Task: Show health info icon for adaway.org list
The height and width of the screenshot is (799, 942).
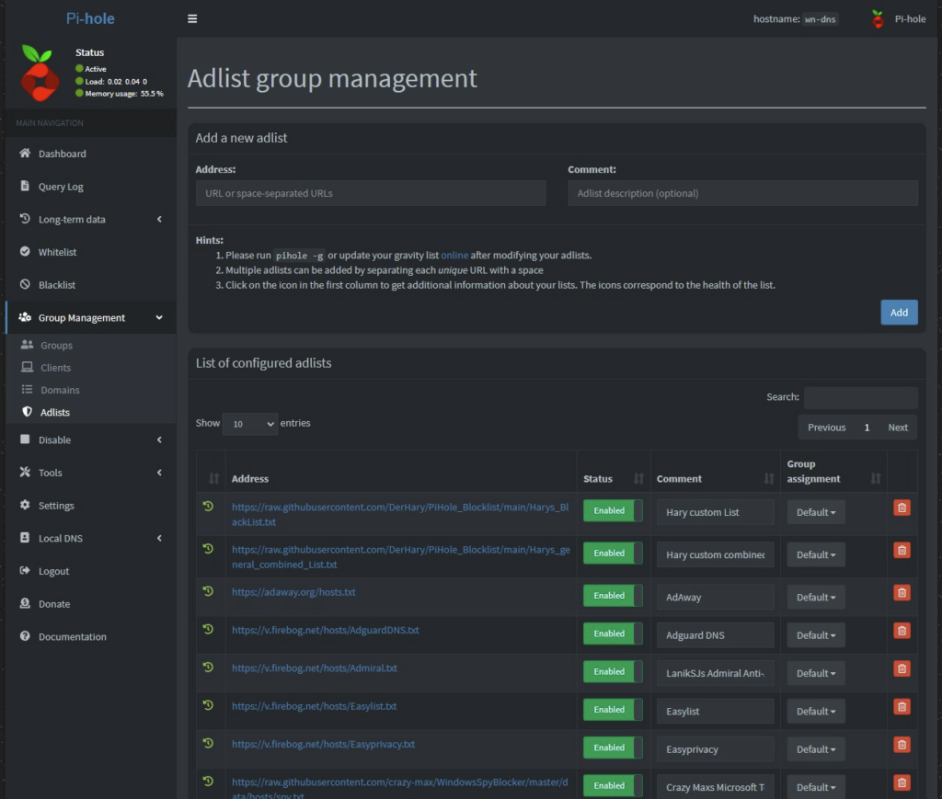Action: tap(208, 591)
